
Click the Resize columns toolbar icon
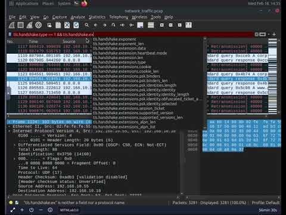(188, 25)
